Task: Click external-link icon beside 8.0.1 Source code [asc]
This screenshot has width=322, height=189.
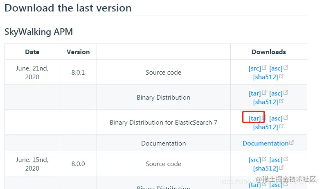Action: pyautogui.click(x=286, y=67)
